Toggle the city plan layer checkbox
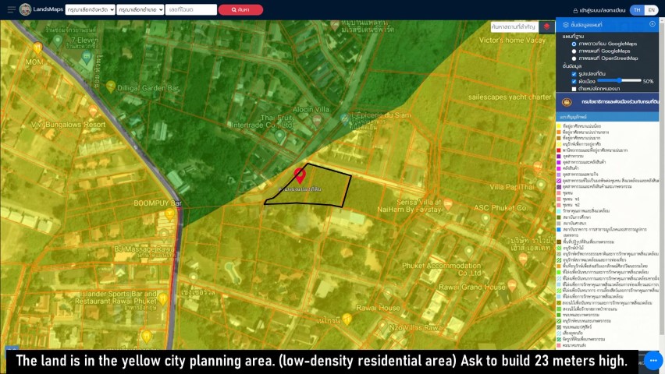Screen dimensions: 665x374 pos(574,81)
